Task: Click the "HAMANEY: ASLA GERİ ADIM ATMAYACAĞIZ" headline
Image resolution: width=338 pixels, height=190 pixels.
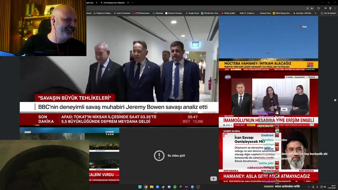Action: (267, 176)
